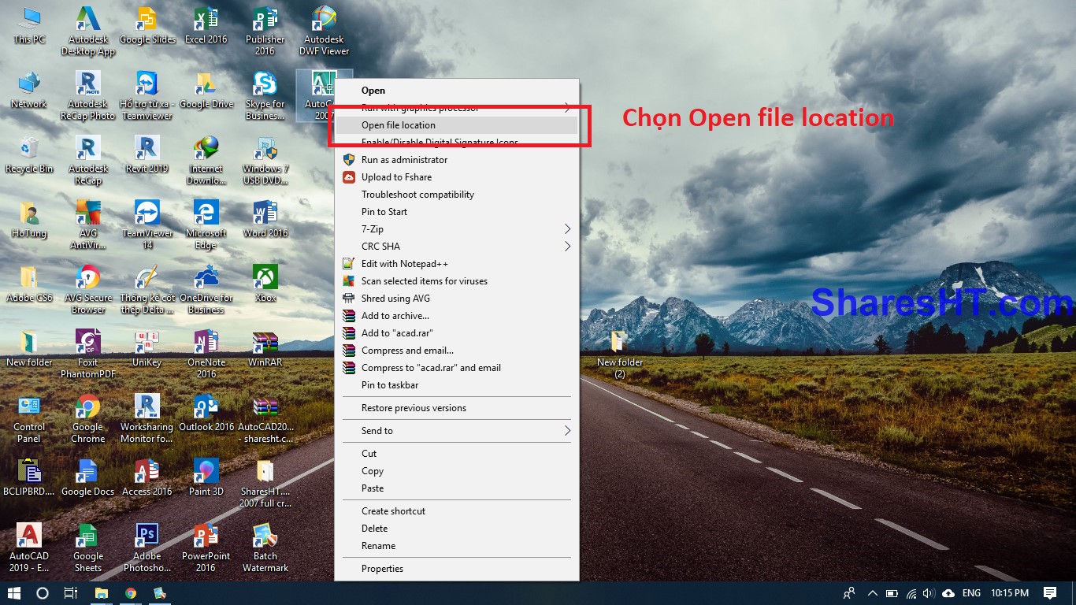Show hidden system tray icons
The width and height of the screenshot is (1076, 605).
point(872,593)
